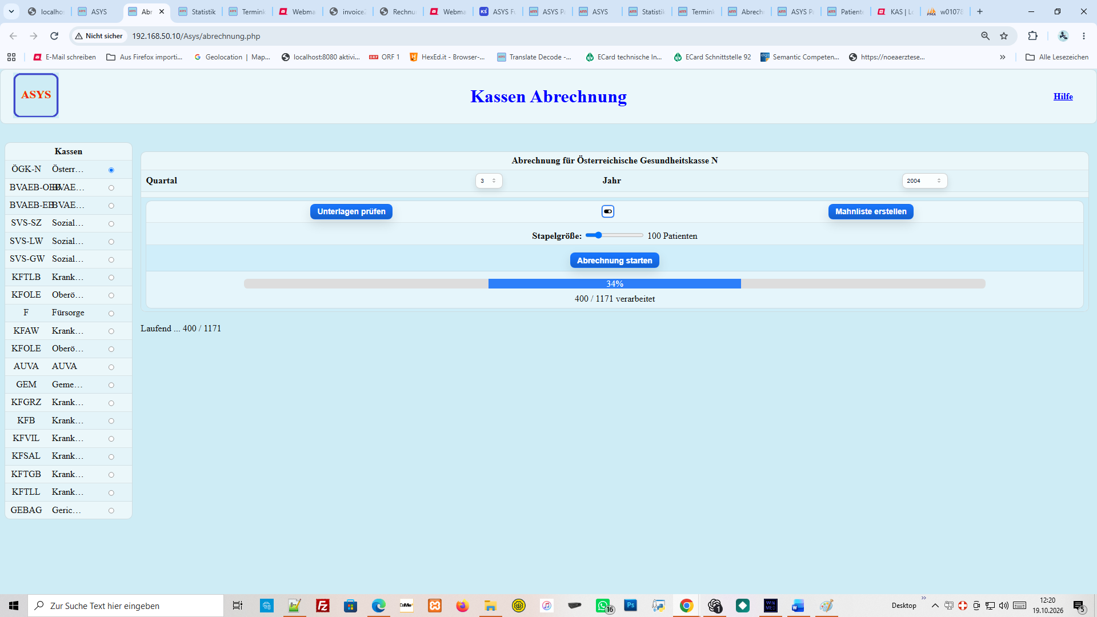Image resolution: width=1097 pixels, height=617 pixels.
Task: Open the browser extensions puzzle icon
Action: [x=1032, y=36]
